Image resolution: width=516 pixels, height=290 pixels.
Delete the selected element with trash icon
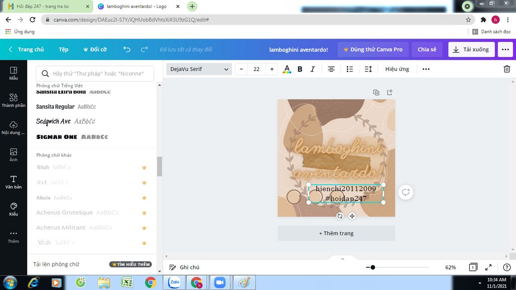[507, 69]
